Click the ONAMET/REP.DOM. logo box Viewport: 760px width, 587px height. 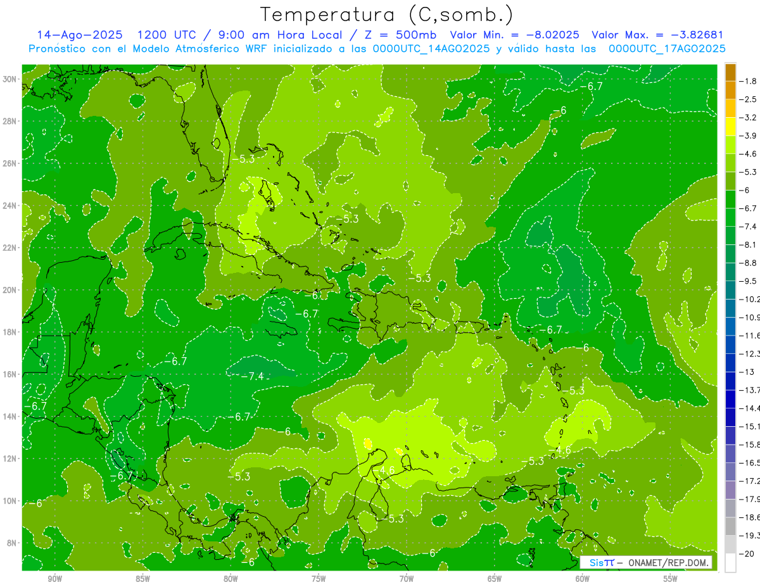(646, 562)
